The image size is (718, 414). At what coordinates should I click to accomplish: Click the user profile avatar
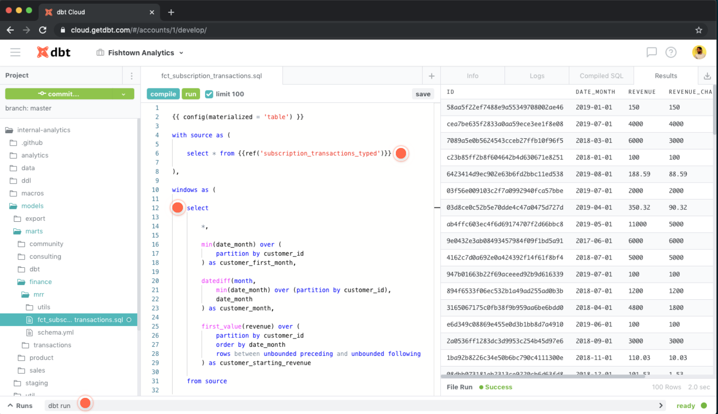(699, 53)
